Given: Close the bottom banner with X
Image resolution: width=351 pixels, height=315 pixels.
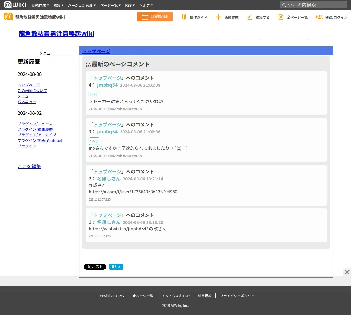Looking at the screenshot, I should 347,272.
